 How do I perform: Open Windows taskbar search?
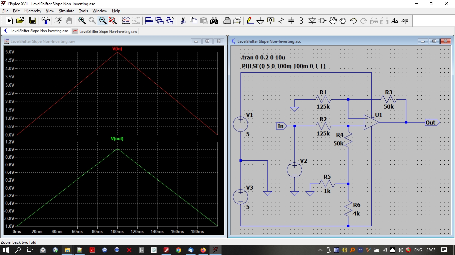[x=18, y=250]
